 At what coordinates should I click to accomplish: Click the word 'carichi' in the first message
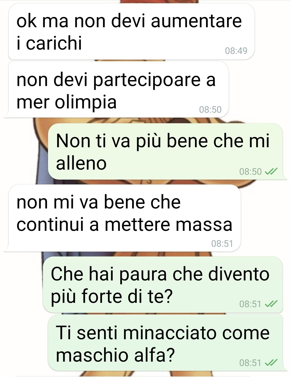(54, 43)
